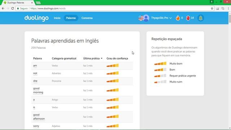Open a new browser tab

(38, 3)
